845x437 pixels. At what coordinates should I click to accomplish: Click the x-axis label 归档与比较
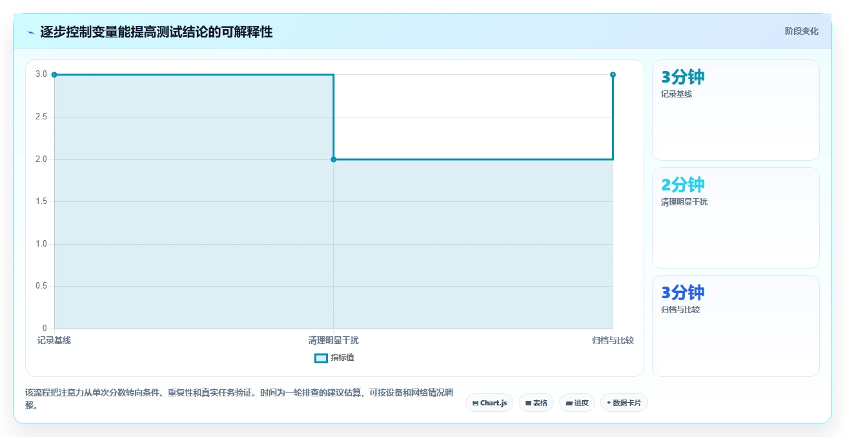(613, 341)
